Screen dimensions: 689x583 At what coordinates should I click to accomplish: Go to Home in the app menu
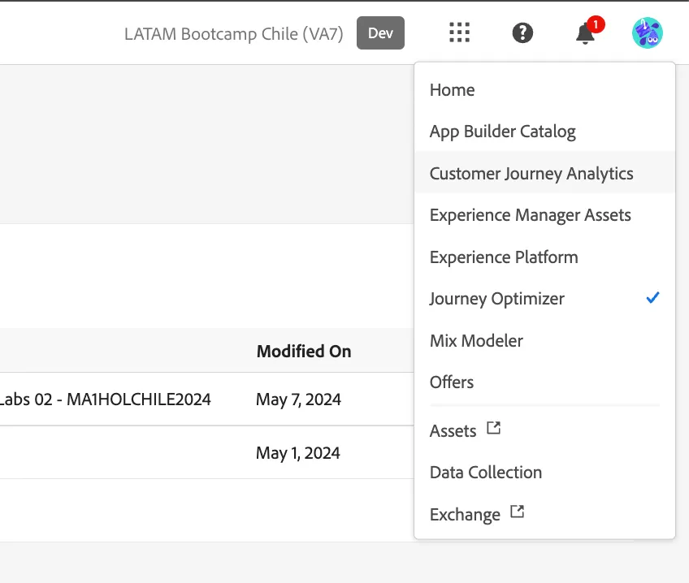click(544, 90)
